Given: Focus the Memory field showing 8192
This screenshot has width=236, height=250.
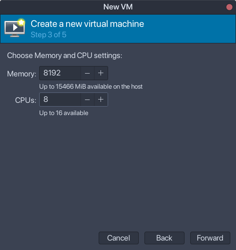Looking at the screenshot, I should (x=60, y=73).
